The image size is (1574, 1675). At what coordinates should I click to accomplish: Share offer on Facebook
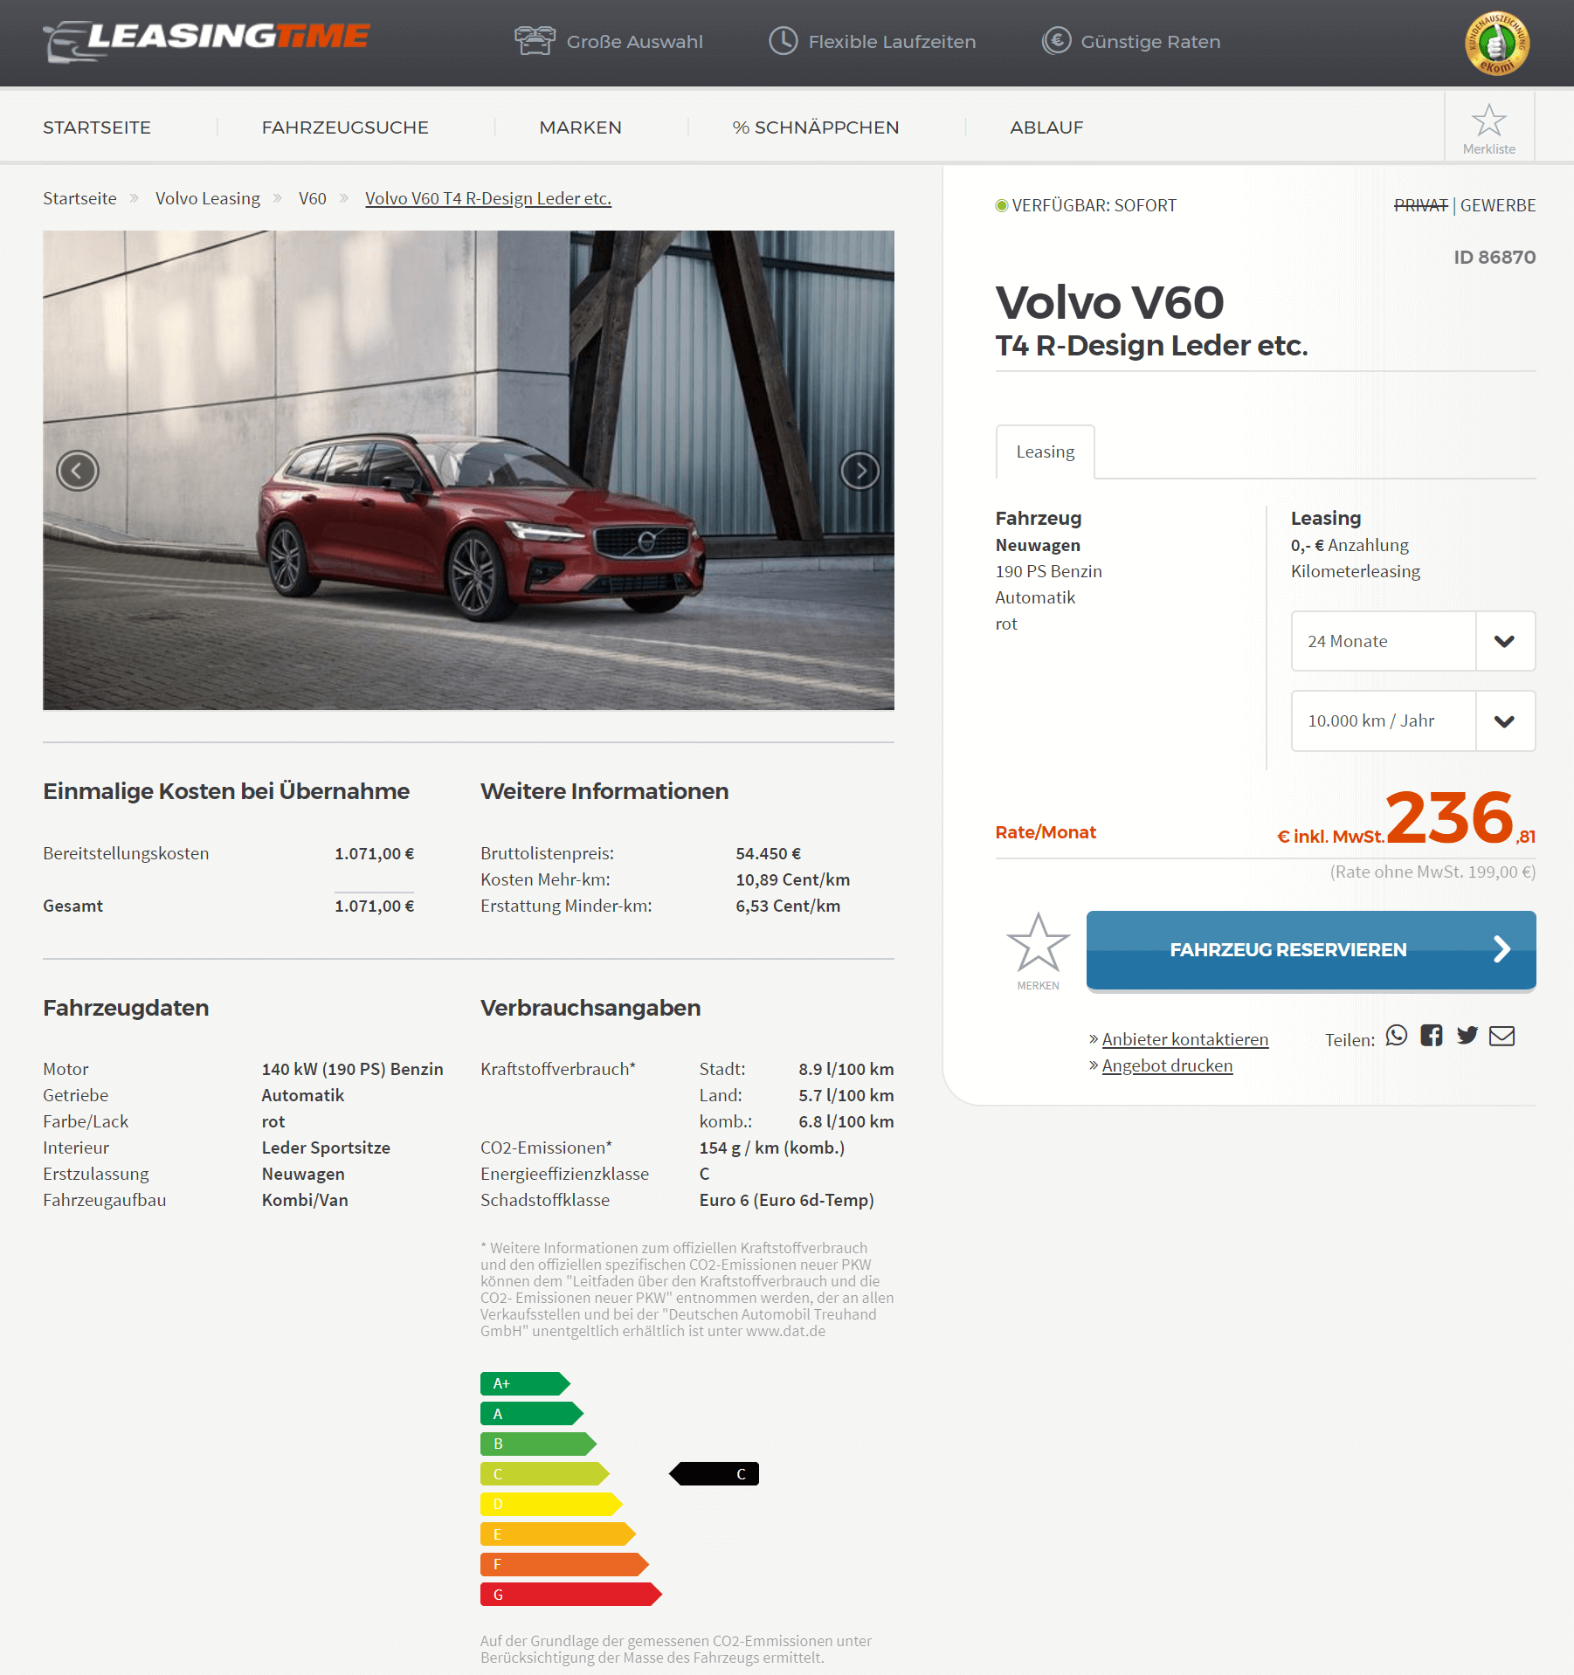point(1432,1036)
